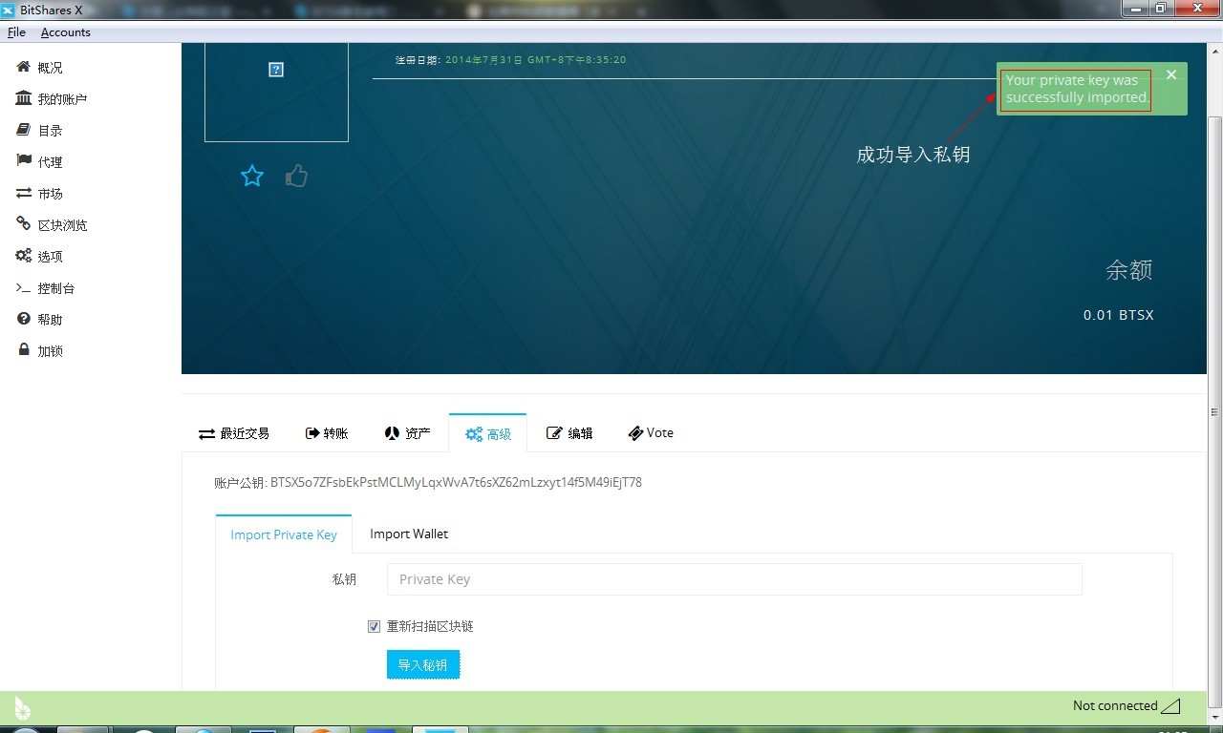Click the 市场 sidebar label
The width and height of the screenshot is (1223, 733).
[51, 194]
